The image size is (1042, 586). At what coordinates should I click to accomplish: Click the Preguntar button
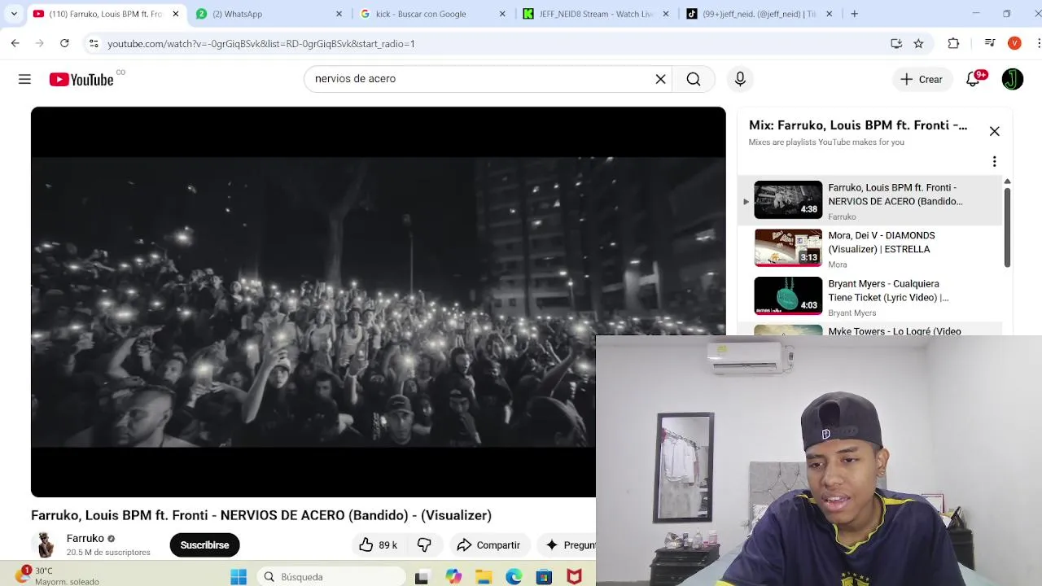pos(568,544)
